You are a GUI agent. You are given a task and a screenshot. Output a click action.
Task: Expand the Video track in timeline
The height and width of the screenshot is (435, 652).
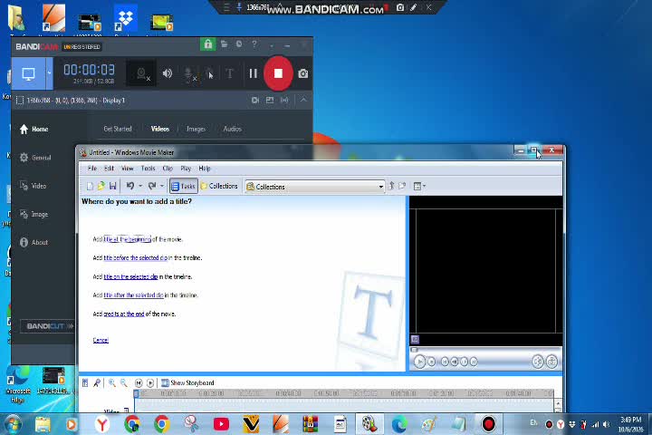[126, 411]
